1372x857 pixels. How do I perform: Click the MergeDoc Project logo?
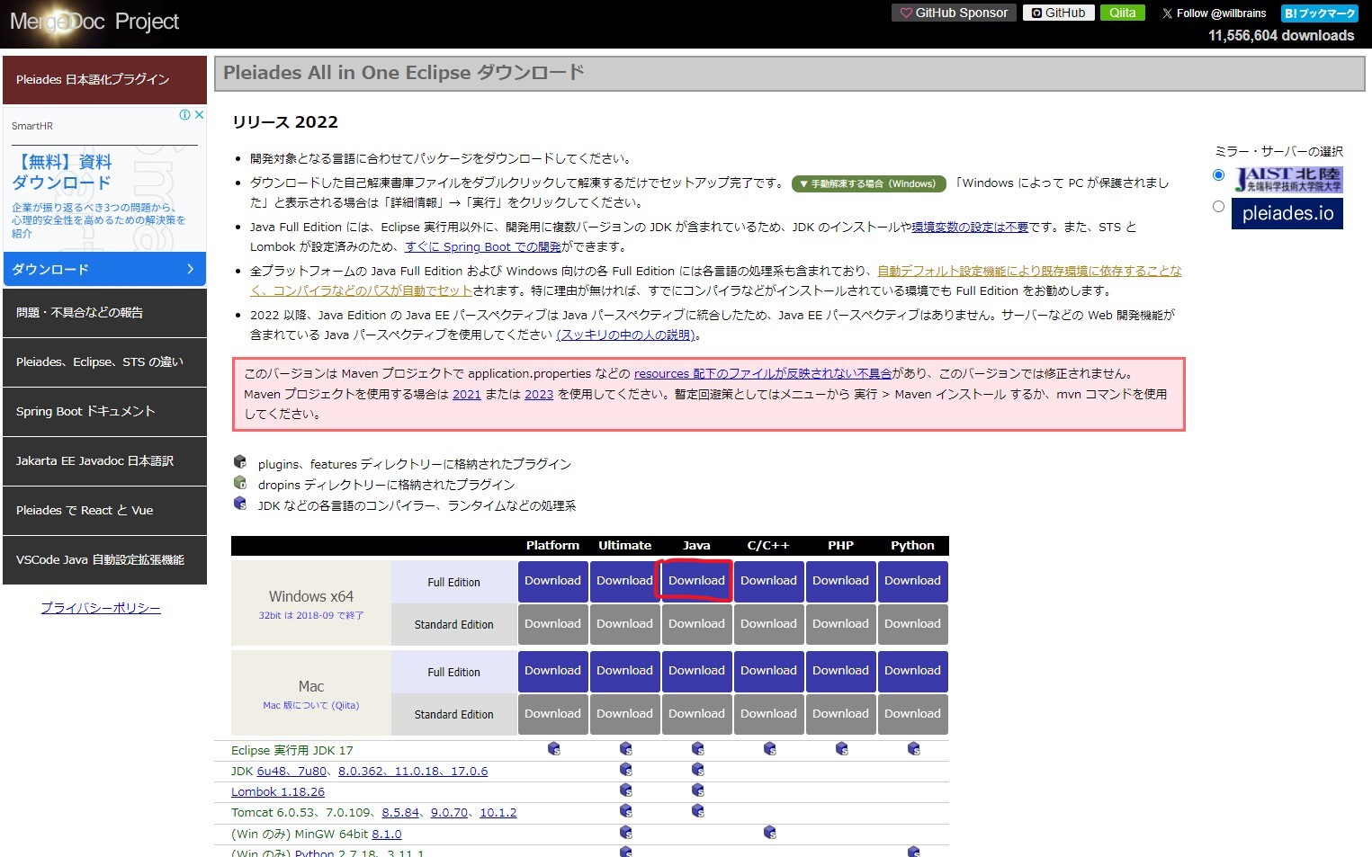coord(94,22)
